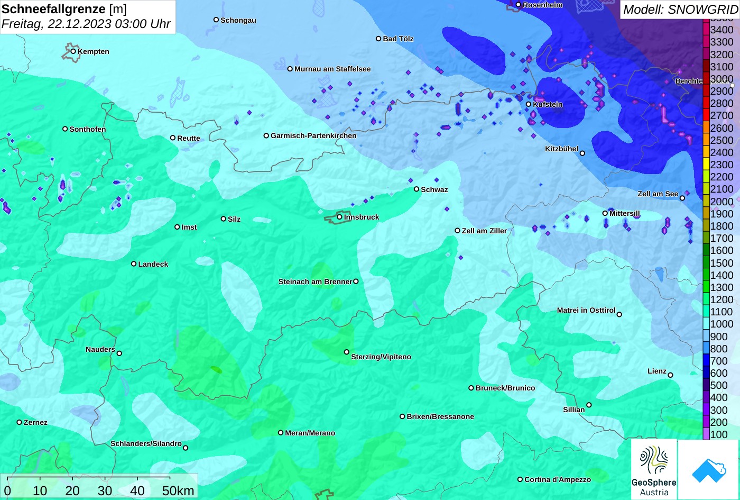Viewport: 740px width, 500px height.
Task: Click the 40 tick on scale bar
Action: point(137,490)
